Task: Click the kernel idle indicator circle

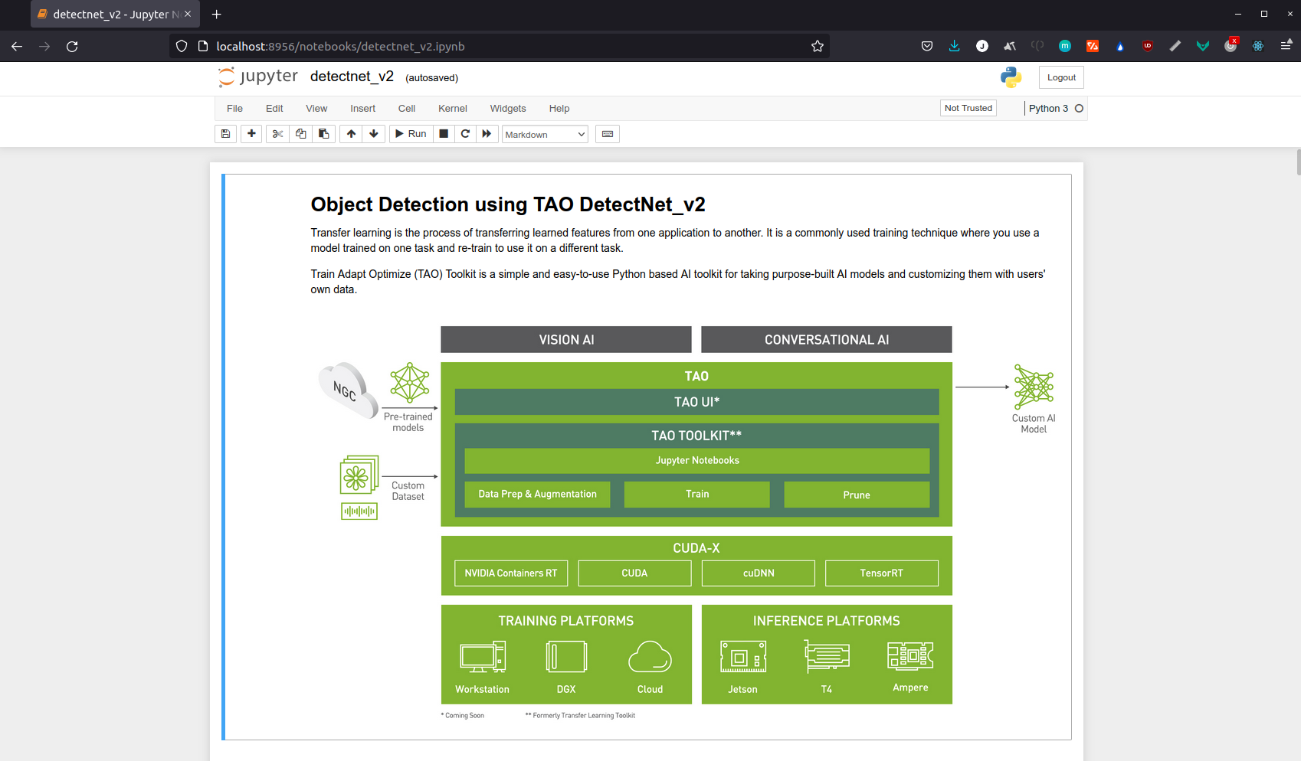Action: (1079, 109)
